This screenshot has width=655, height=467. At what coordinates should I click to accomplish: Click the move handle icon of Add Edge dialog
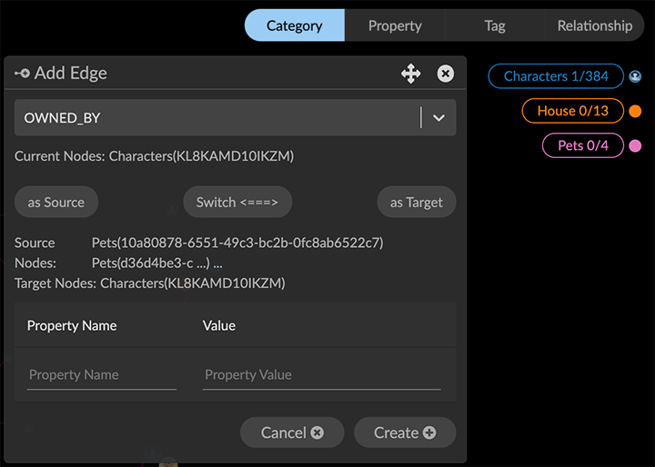point(411,74)
